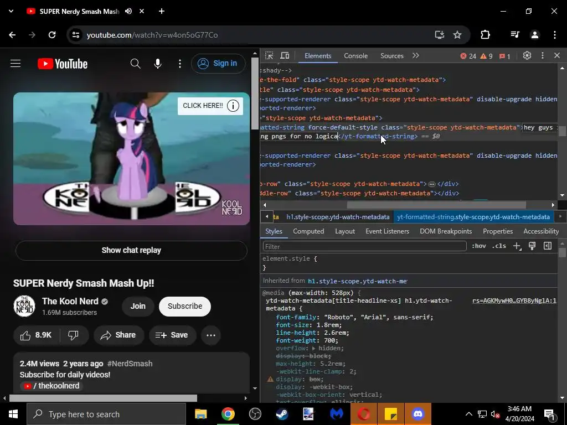Dislike the video

coord(74,335)
